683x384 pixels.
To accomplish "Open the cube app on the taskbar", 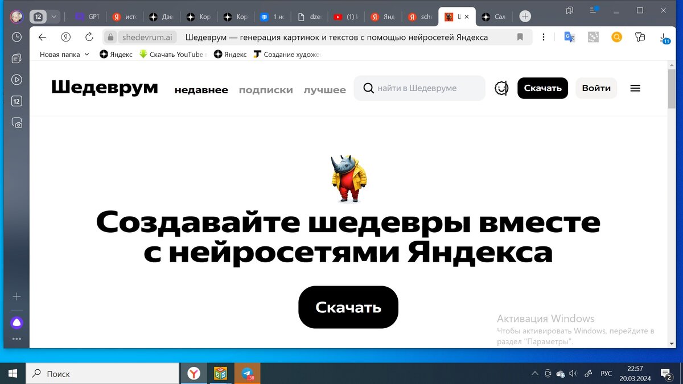I will click(220, 374).
